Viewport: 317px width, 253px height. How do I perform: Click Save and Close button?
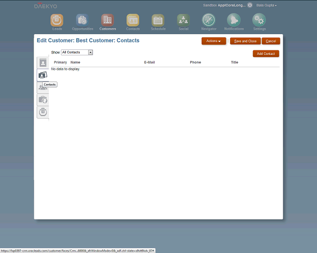(x=245, y=41)
